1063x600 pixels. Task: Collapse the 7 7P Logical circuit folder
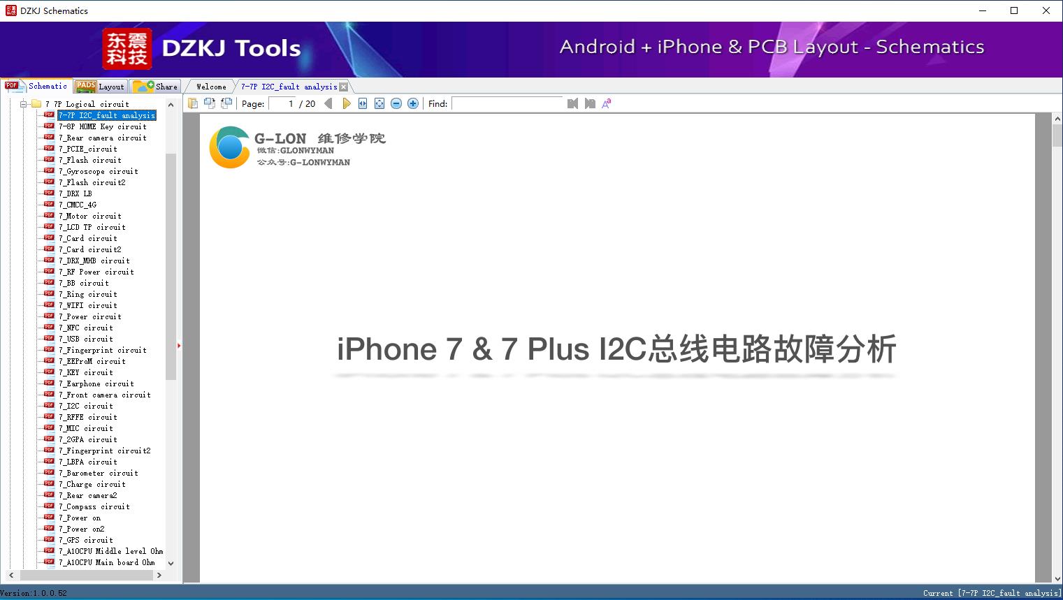[23, 104]
